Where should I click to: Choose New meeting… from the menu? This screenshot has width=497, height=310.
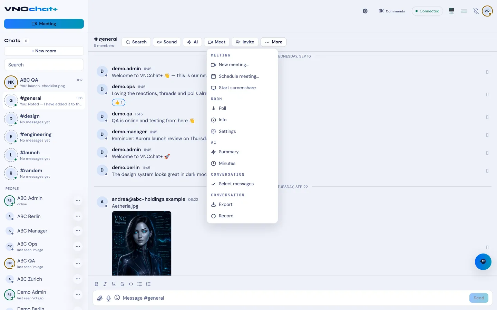pyautogui.click(x=242, y=65)
